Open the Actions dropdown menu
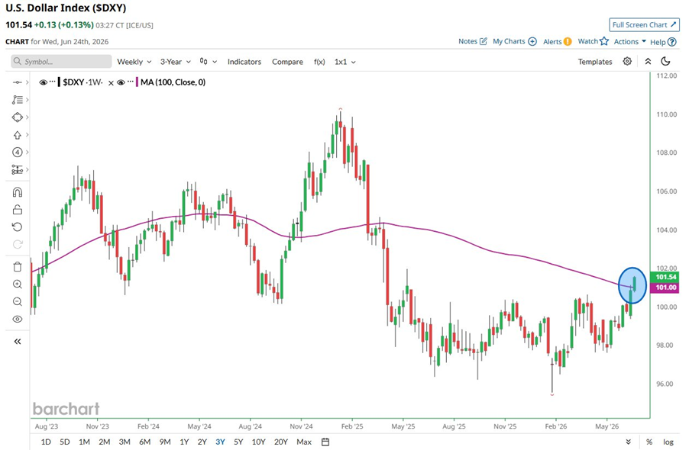This screenshot has width=689, height=450. pyautogui.click(x=629, y=42)
